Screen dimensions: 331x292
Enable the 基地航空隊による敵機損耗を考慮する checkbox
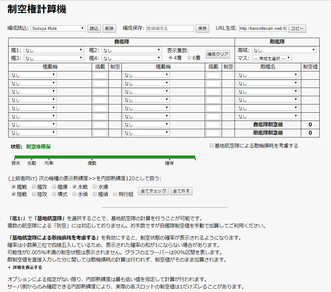[211, 145]
